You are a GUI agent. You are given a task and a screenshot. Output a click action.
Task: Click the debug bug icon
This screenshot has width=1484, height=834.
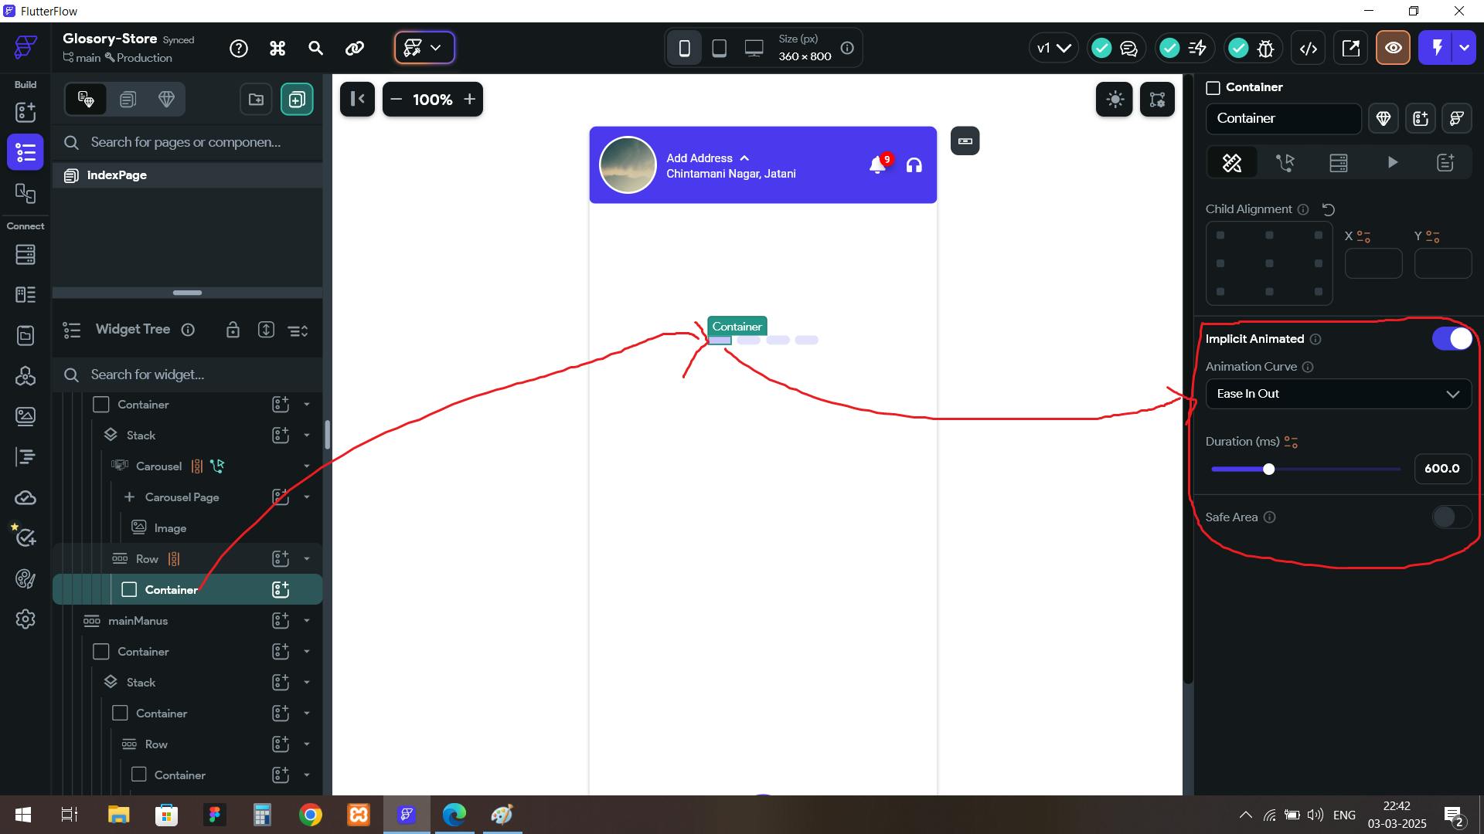click(1265, 48)
